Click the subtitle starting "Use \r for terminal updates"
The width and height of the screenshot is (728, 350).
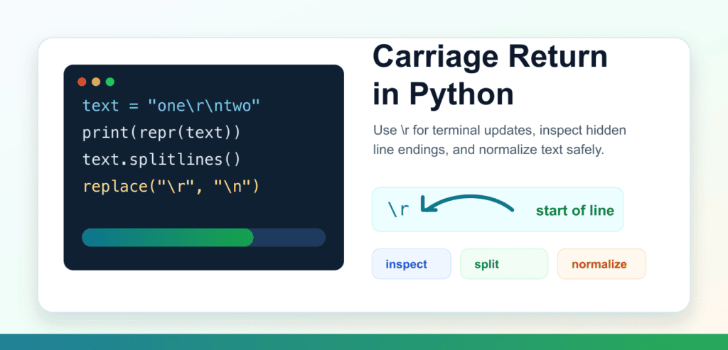[x=500, y=141]
